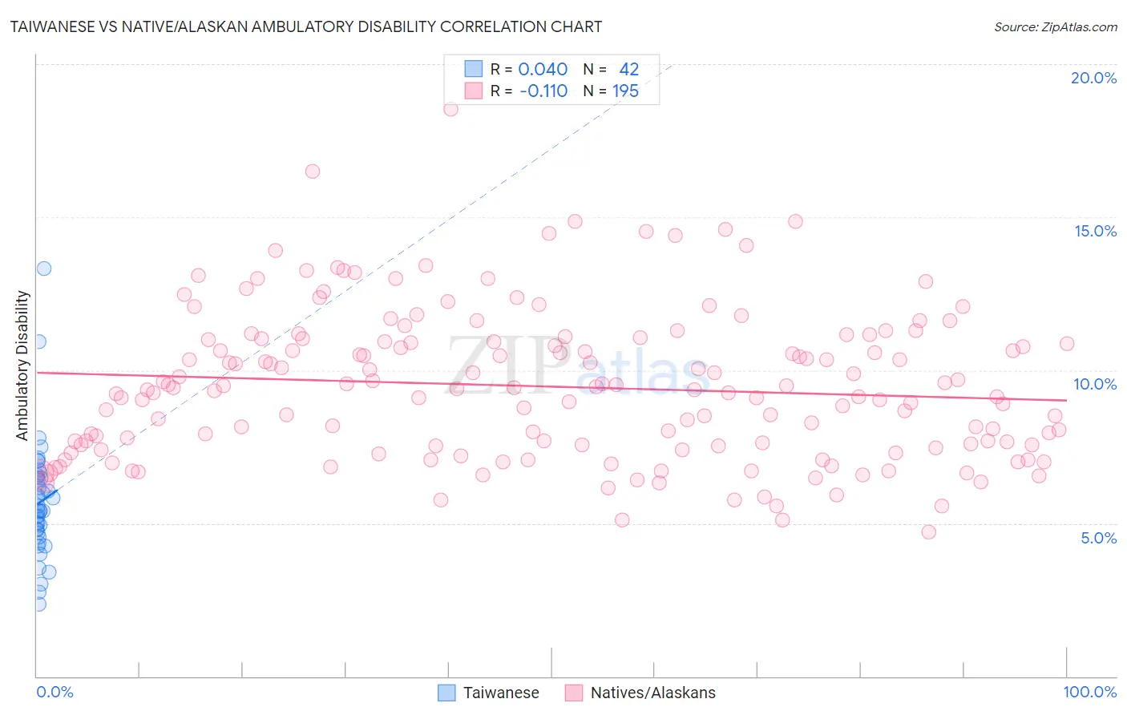Click the Taiwanese legend label
The height and width of the screenshot is (715, 1127).
(x=501, y=693)
